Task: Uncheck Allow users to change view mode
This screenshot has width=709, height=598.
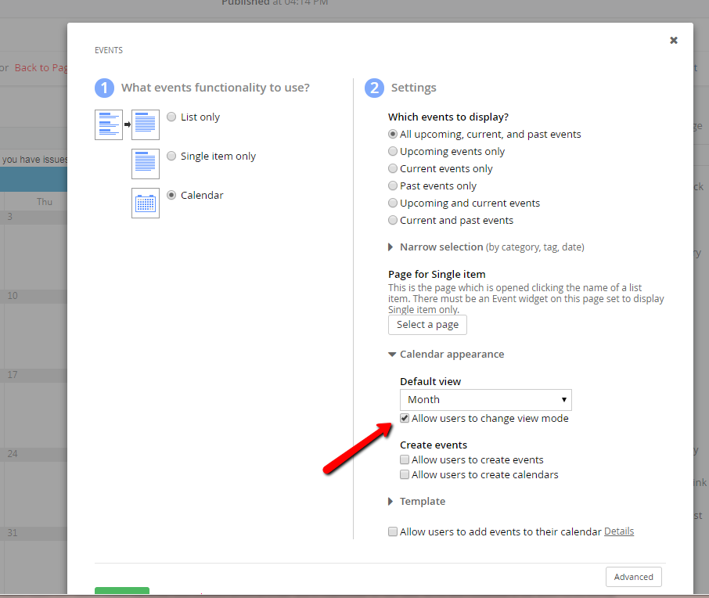Action: tap(405, 419)
